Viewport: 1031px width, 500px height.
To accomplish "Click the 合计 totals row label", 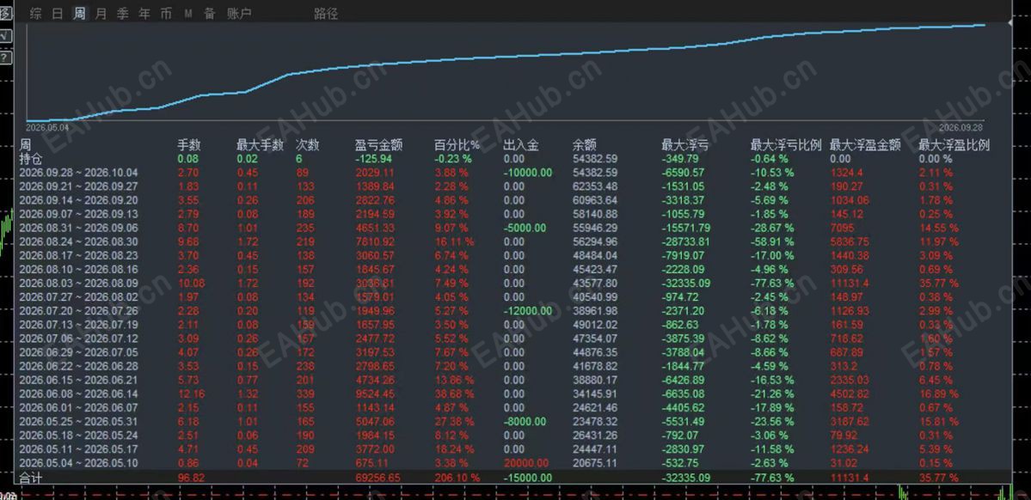I will (30, 478).
